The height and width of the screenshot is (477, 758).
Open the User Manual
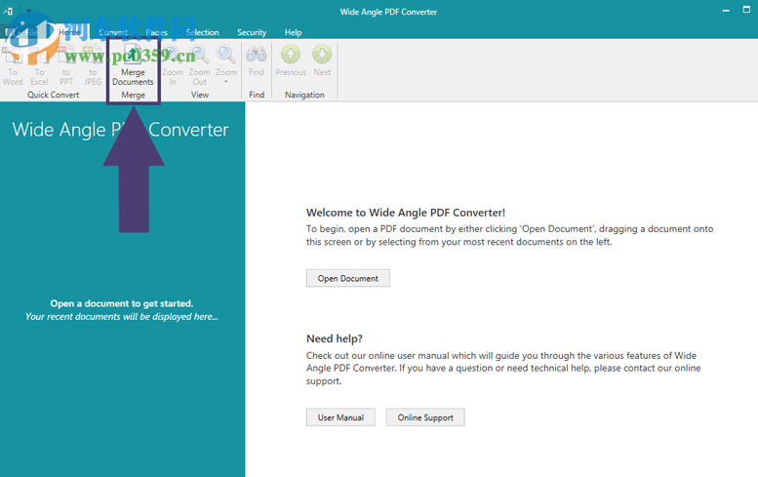pyautogui.click(x=340, y=417)
